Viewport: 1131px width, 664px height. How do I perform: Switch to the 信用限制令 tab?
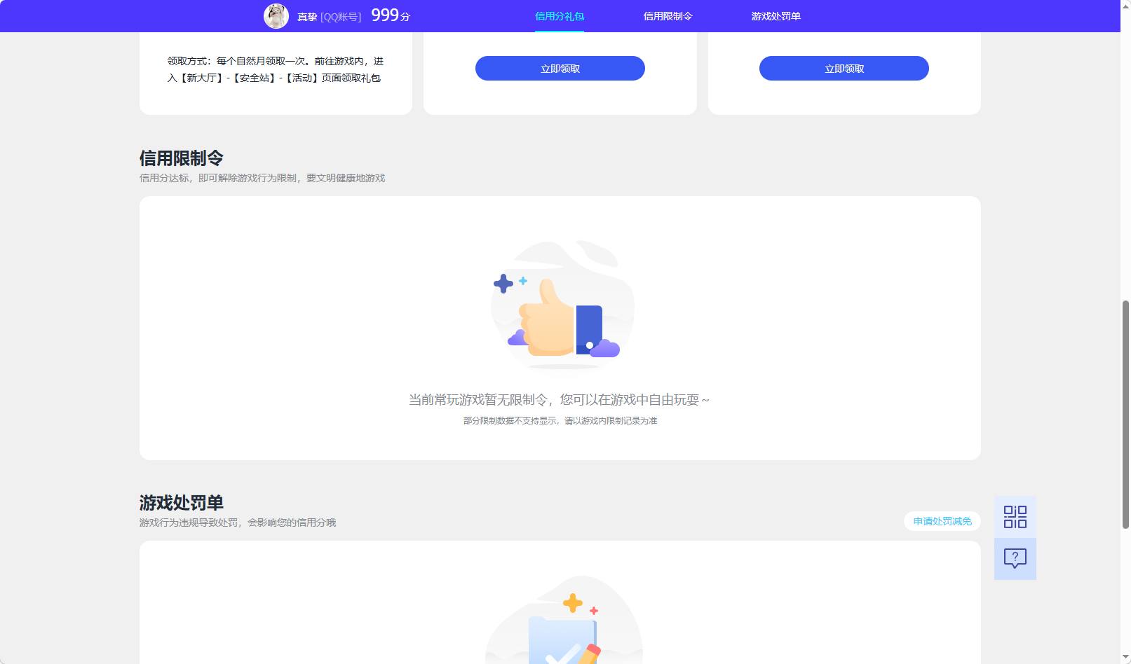[668, 15]
